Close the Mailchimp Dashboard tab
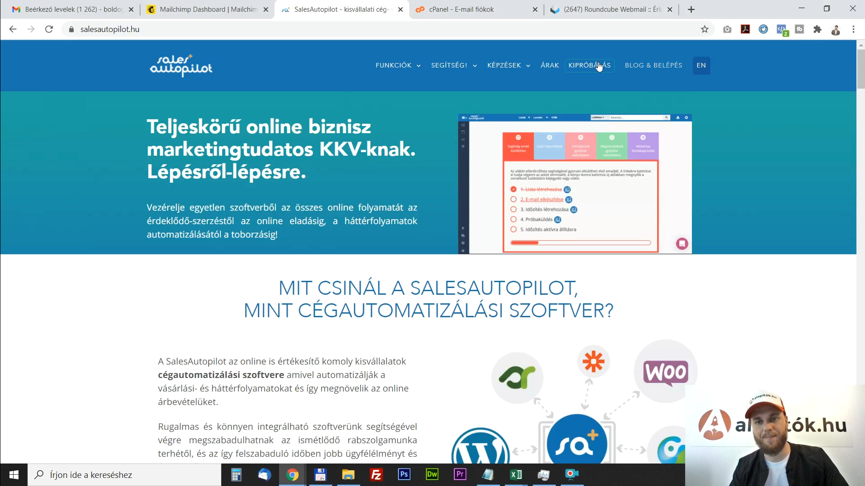The height and width of the screenshot is (486, 865). [266, 9]
